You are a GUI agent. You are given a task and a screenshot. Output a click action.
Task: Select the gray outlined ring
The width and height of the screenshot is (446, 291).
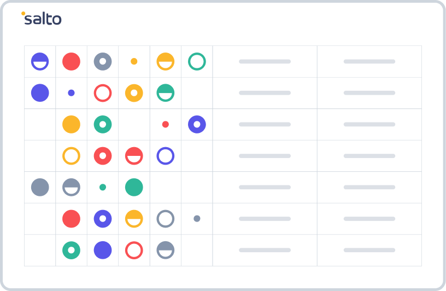[166, 219]
